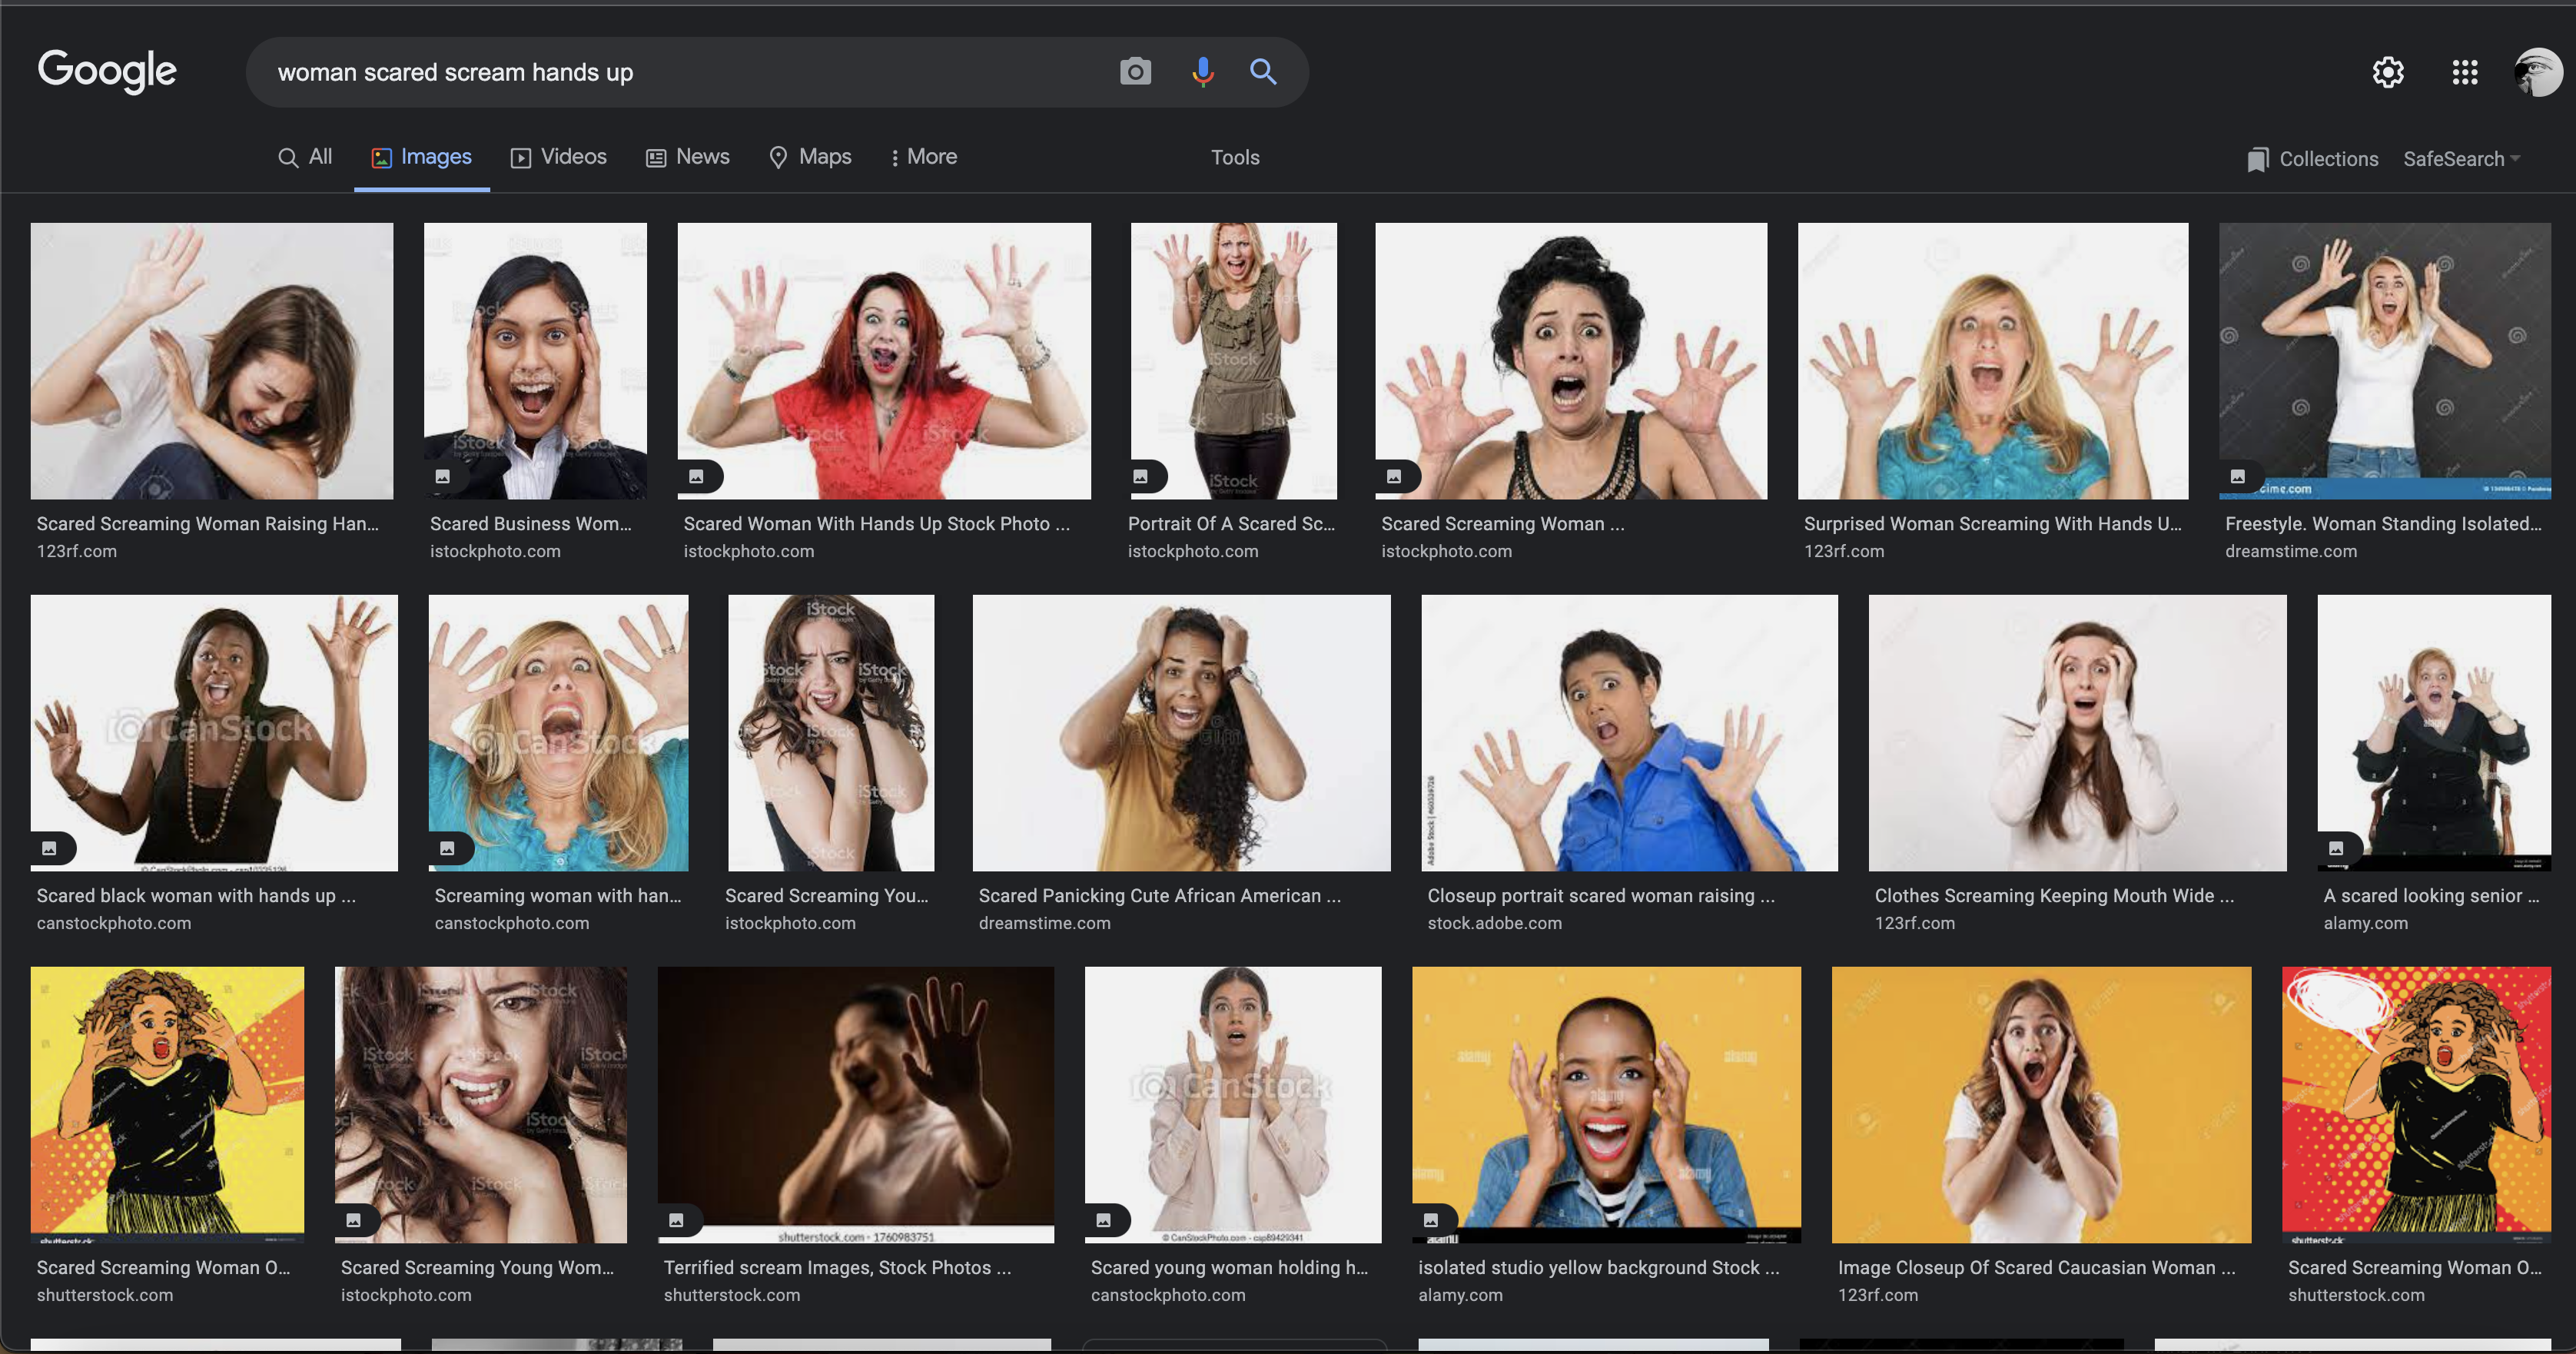Open Scared Panicking Cute African American thumbnail
2576x1354 pixels.
1181,733
